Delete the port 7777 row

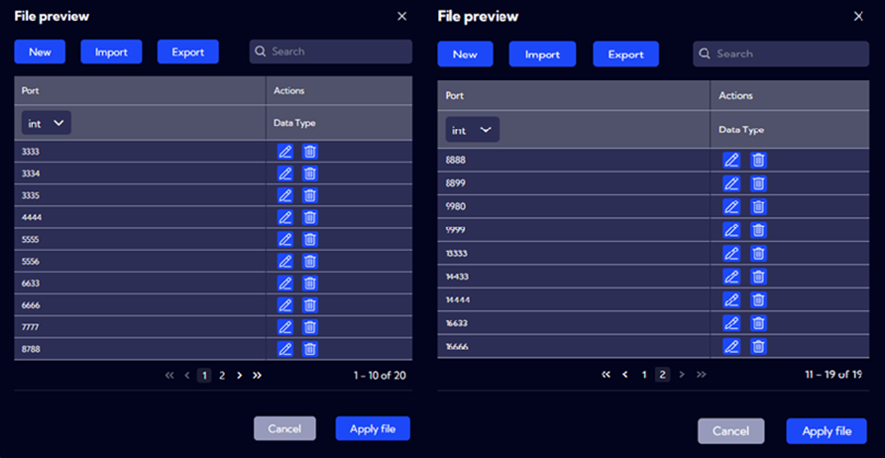[x=309, y=327]
